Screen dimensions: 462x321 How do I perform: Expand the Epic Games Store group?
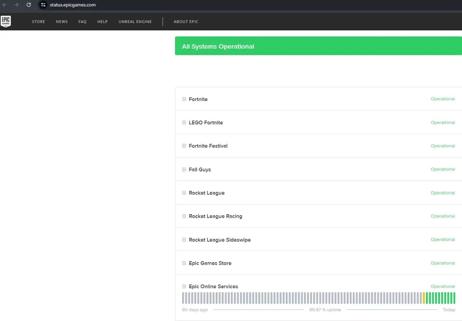pyautogui.click(x=184, y=263)
